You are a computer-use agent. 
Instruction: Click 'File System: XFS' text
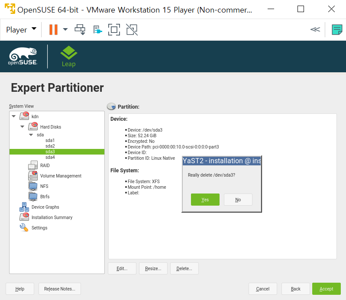(144, 181)
